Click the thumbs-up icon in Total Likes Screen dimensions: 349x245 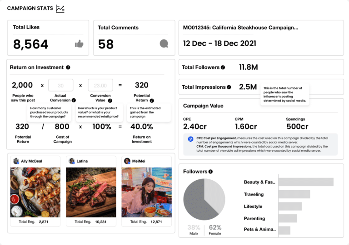pos(79,44)
